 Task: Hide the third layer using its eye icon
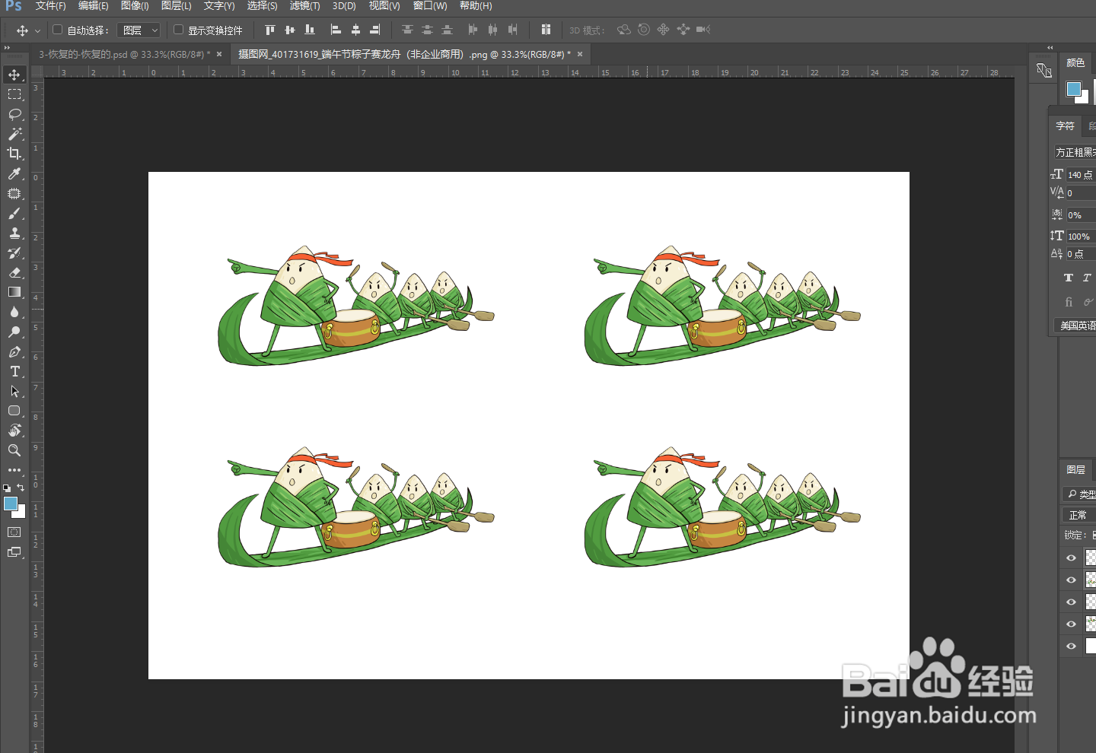tap(1071, 602)
